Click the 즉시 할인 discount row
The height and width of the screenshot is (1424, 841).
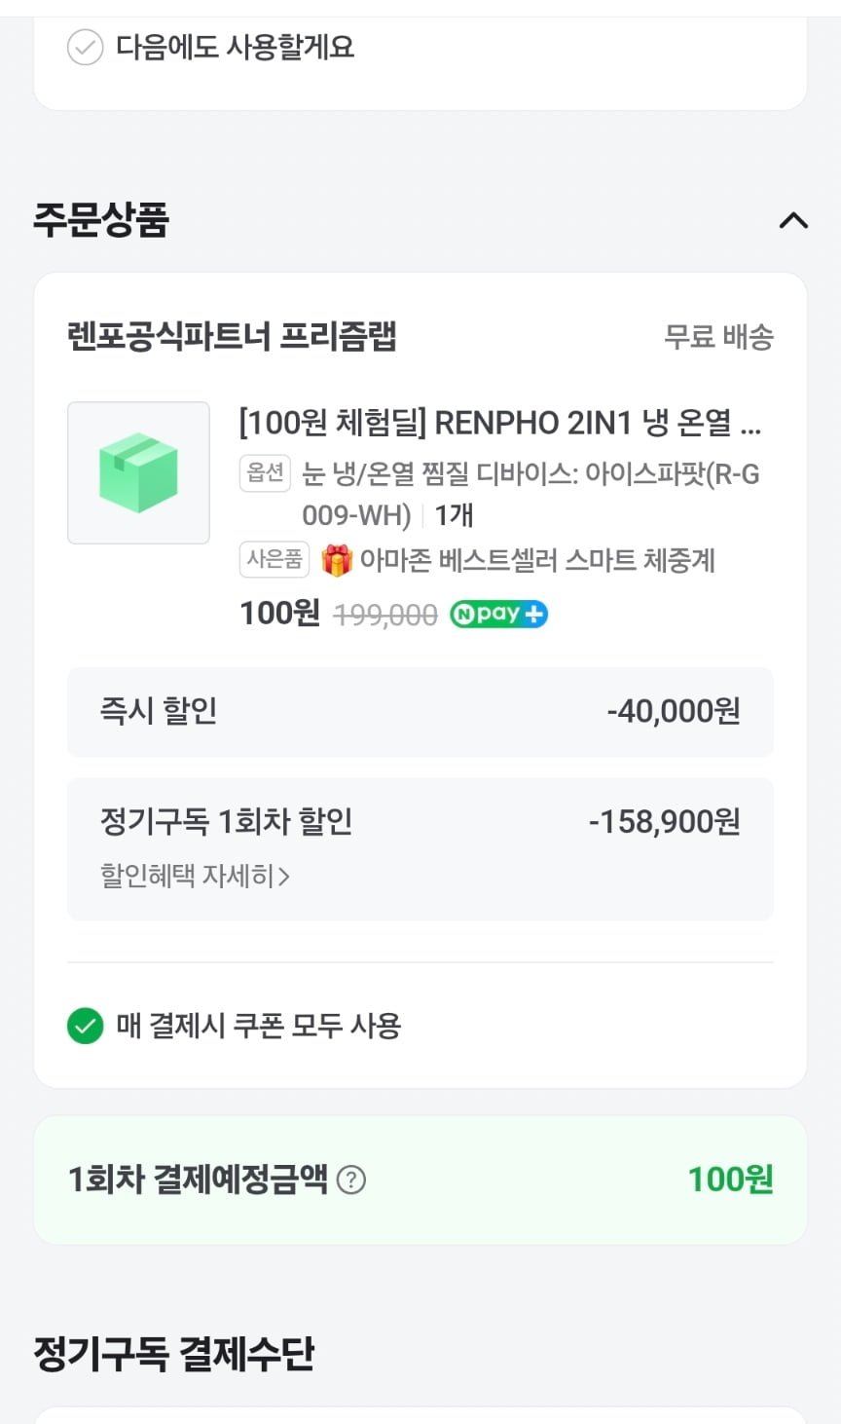(x=420, y=711)
